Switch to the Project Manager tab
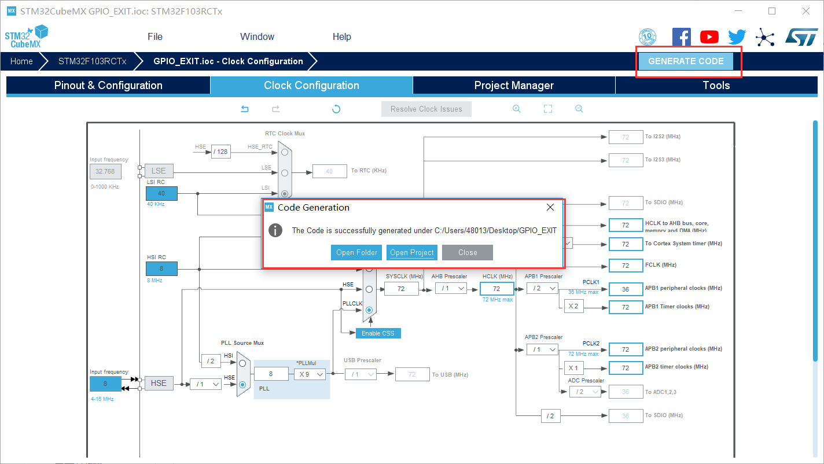 tap(514, 86)
